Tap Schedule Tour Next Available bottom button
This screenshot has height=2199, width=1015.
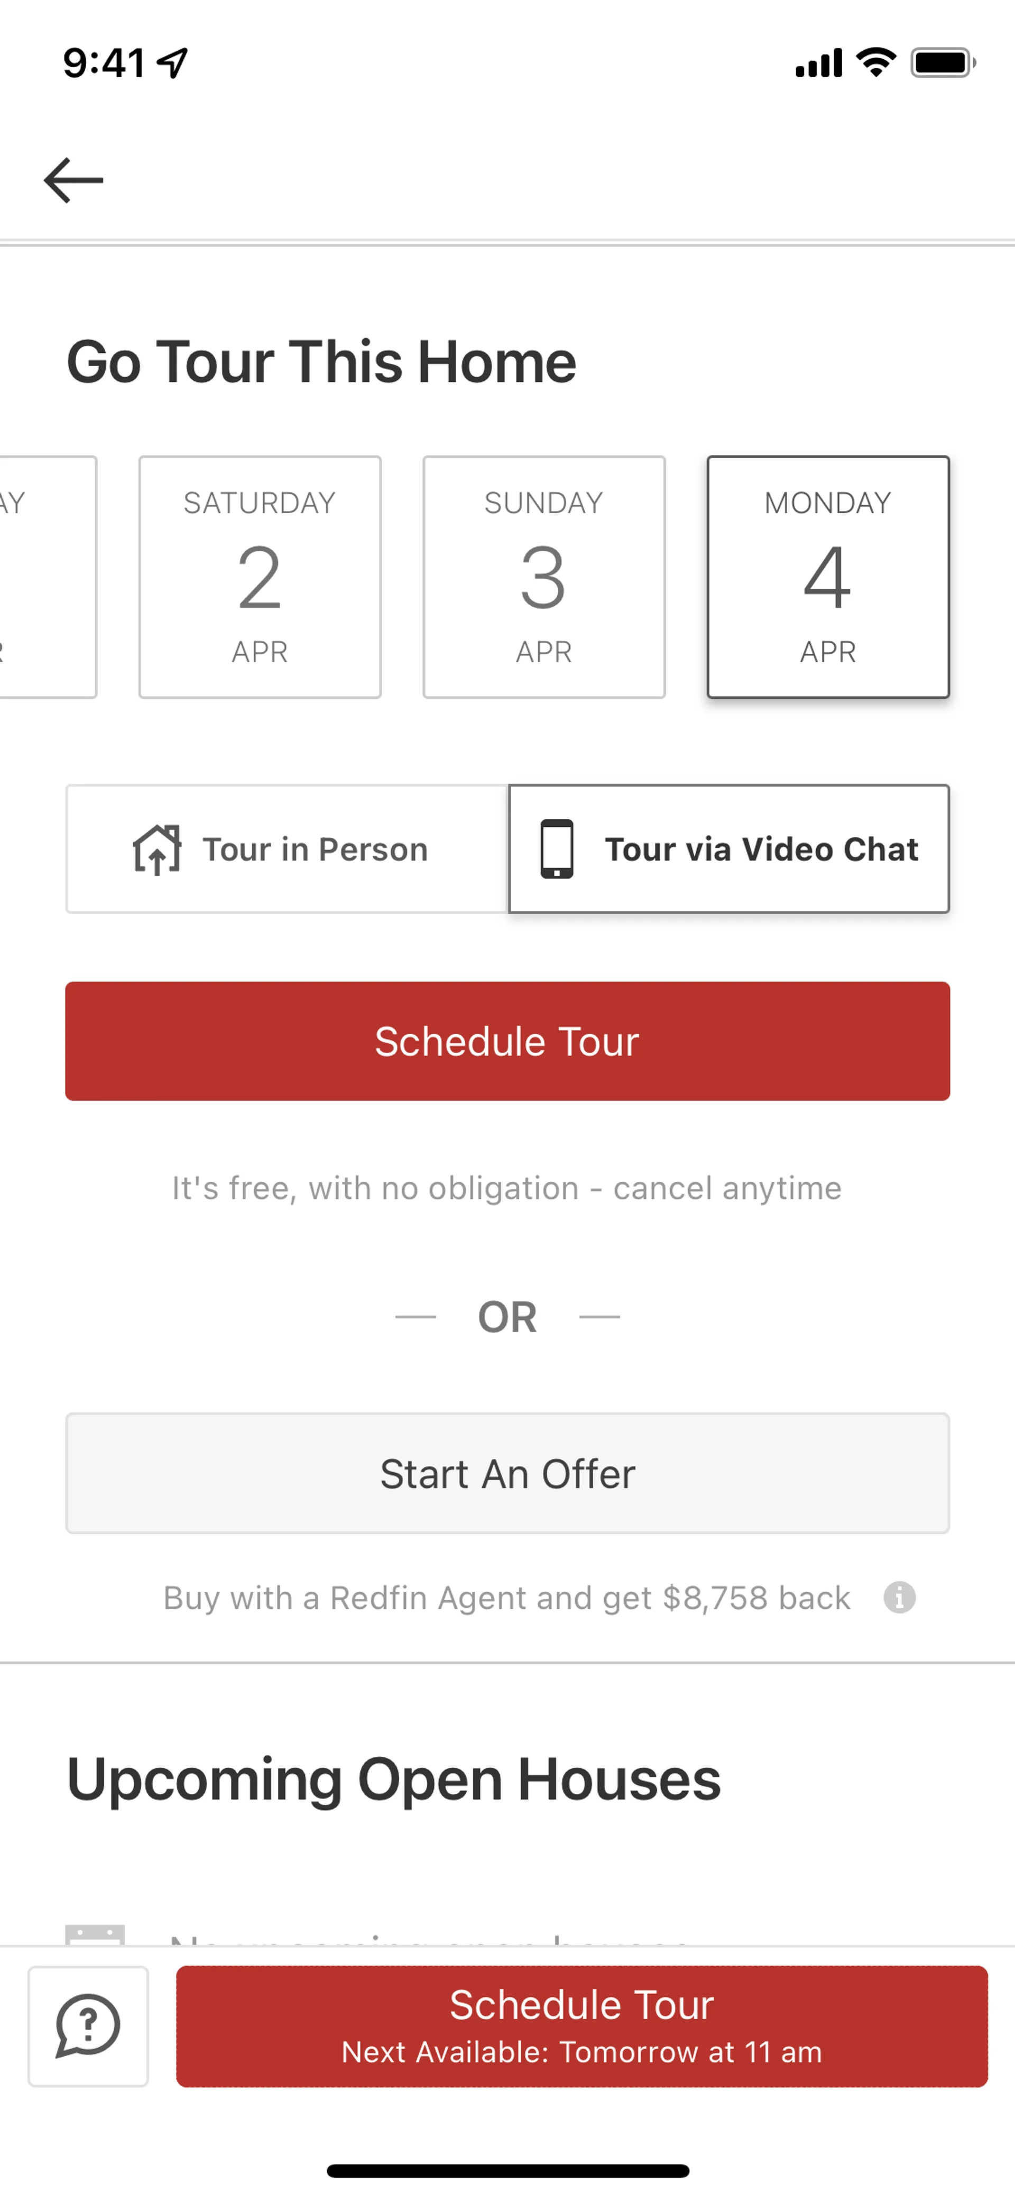[x=582, y=2025]
